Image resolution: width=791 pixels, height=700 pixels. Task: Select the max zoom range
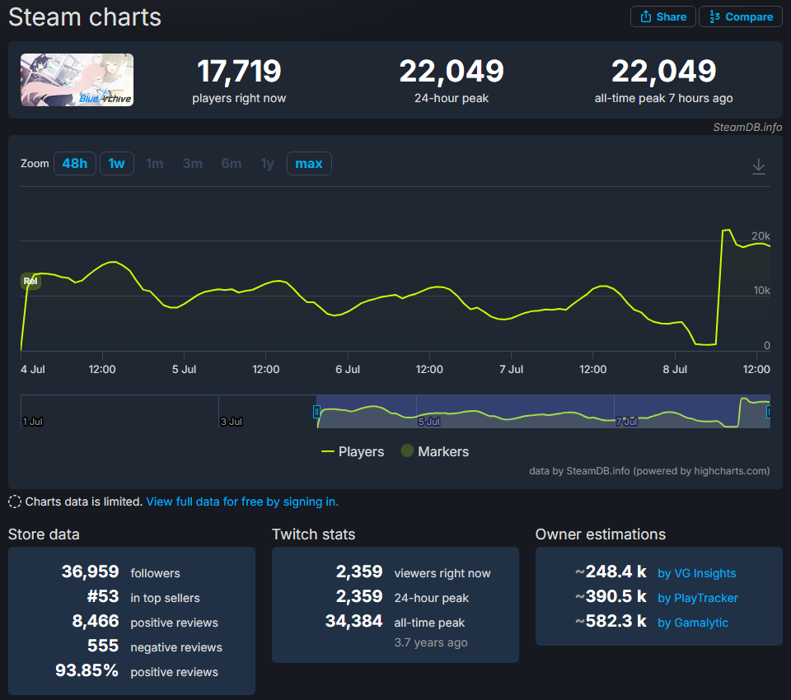(309, 163)
